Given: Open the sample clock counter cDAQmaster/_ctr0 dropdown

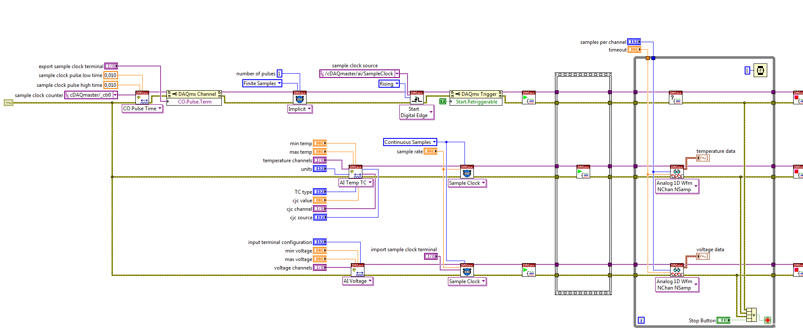Looking at the screenshot, I should click(x=115, y=95).
